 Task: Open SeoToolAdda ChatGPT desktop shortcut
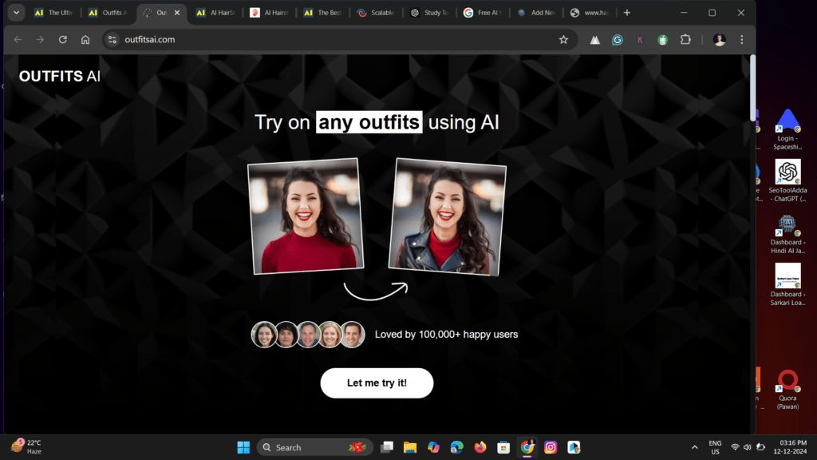pyautogui.click(x=787, y=181)
